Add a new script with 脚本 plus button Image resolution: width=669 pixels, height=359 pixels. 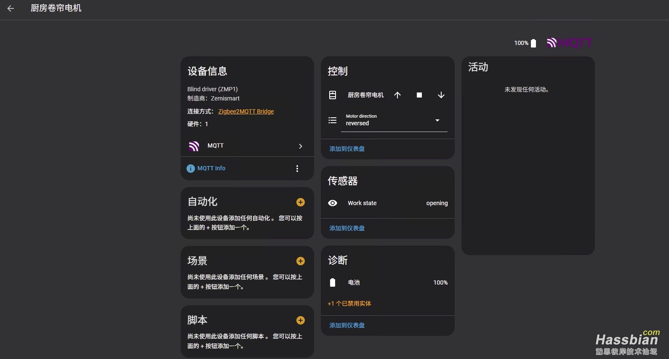pyautogui.click(x=301, y=320)
